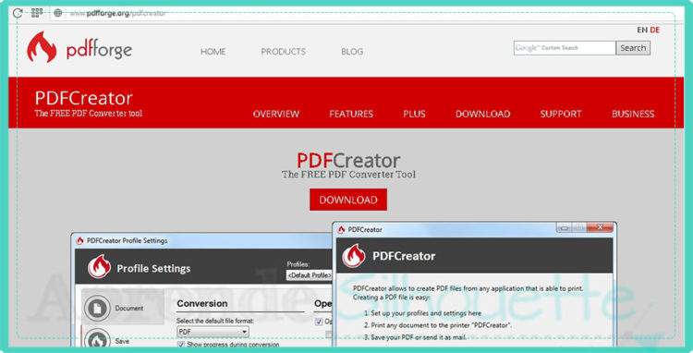Click the red DOWNLOAD button
Screen dimensions: 693x353
pos(348,200)
